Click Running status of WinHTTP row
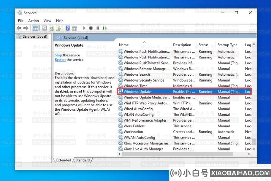Image resolution: width=271 pixels, height=181 pixels. click(x=205, y=103)
